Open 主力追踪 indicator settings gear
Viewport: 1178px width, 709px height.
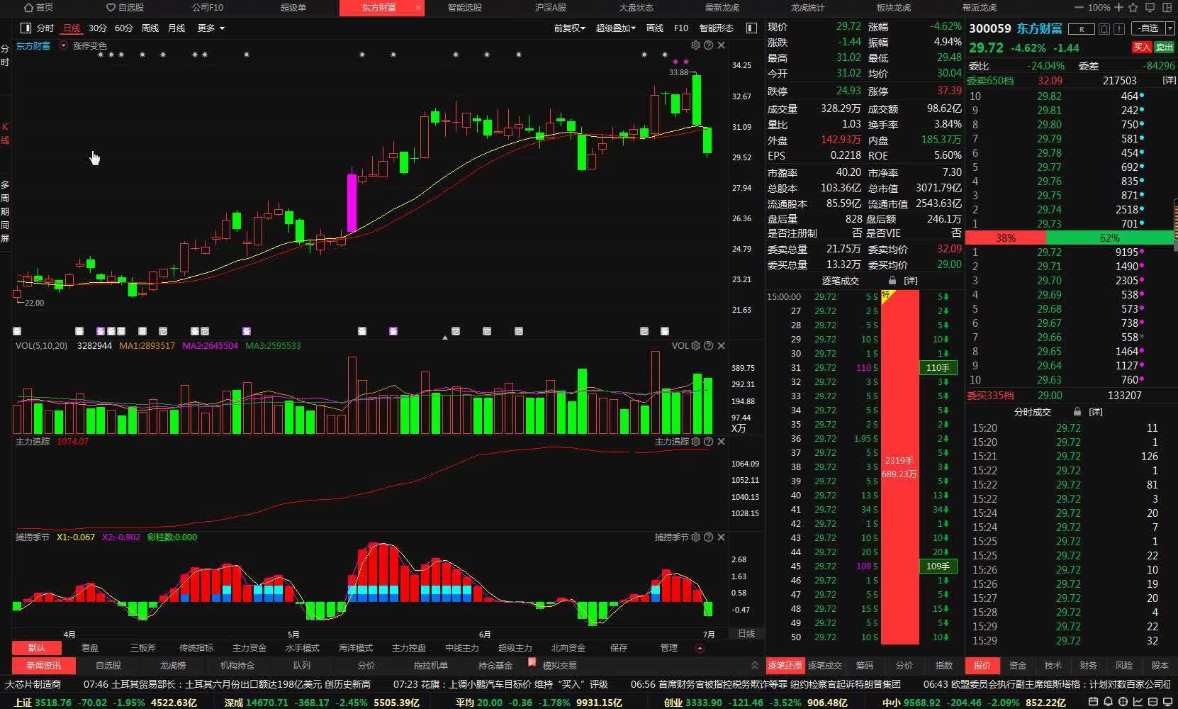pos(696,442)
